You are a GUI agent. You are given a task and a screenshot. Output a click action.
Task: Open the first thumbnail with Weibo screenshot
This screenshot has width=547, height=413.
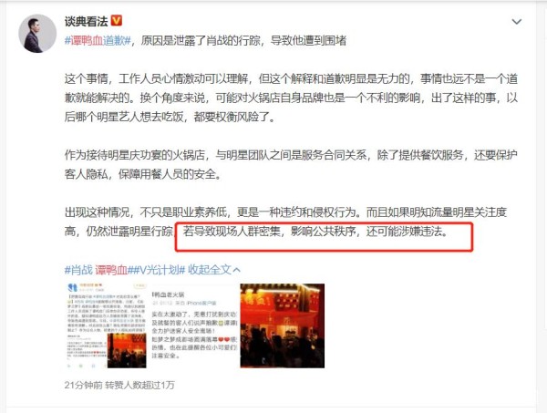click(107, 325)
